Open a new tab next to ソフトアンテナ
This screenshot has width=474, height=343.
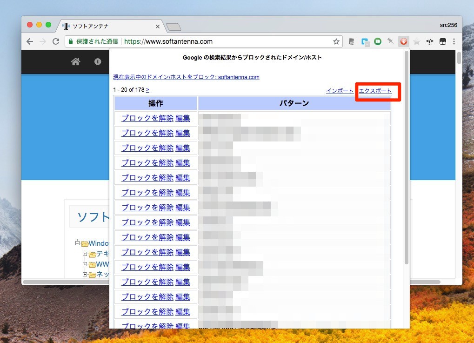point(174,27)
